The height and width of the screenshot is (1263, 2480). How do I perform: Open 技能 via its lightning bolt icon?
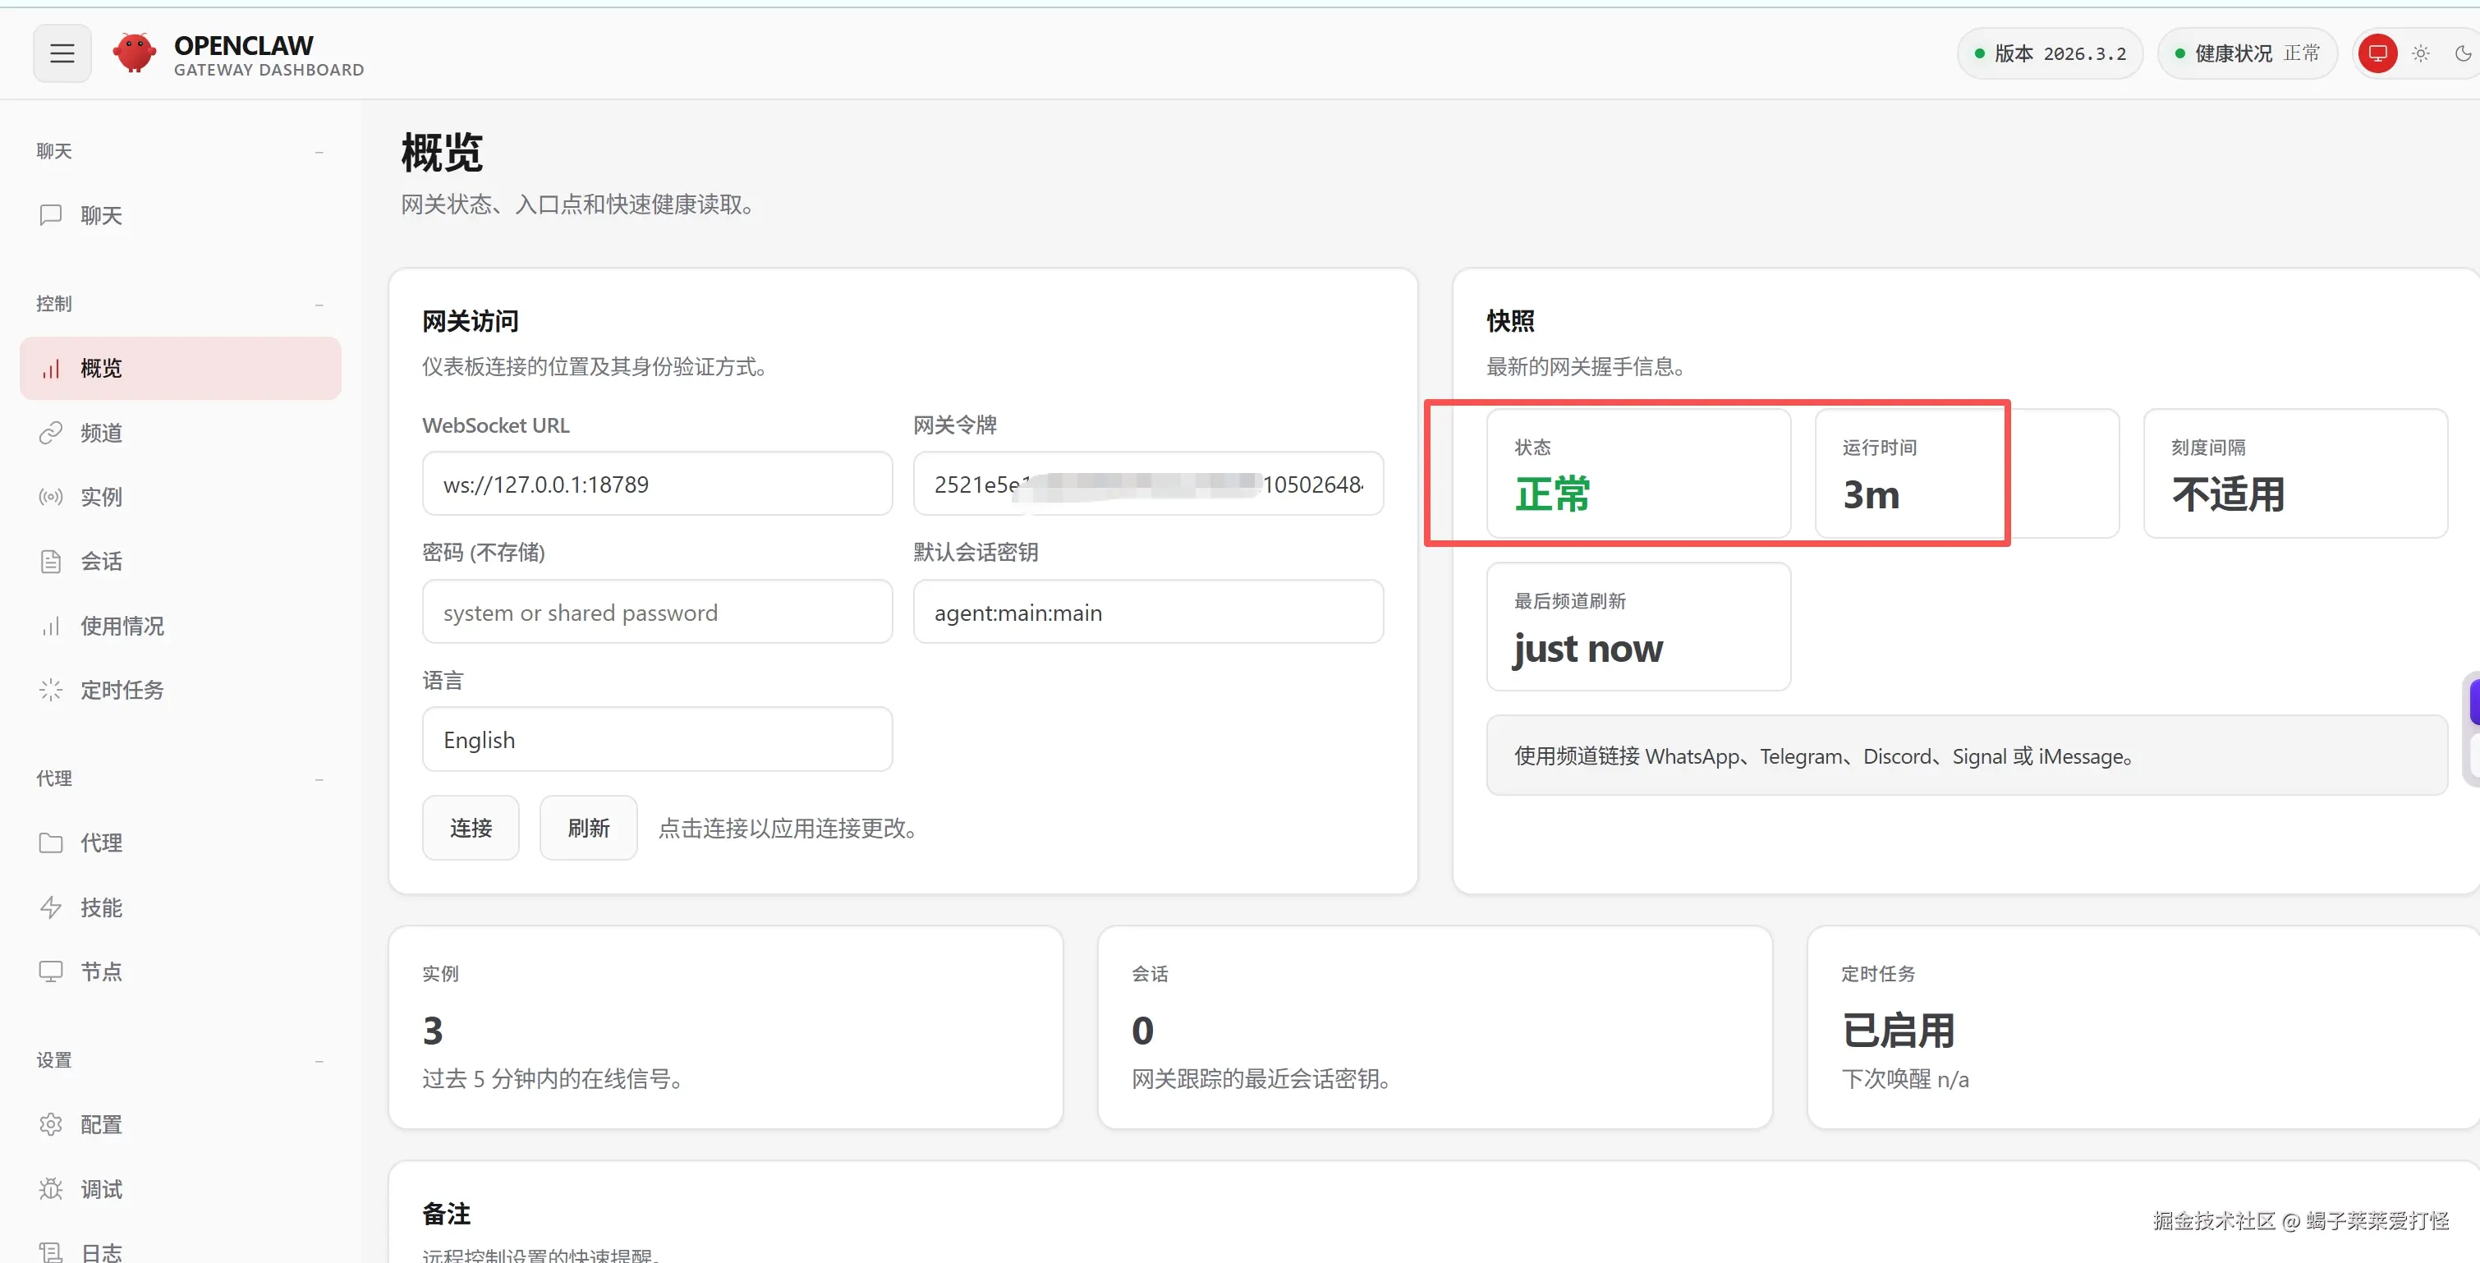[50, 907]
